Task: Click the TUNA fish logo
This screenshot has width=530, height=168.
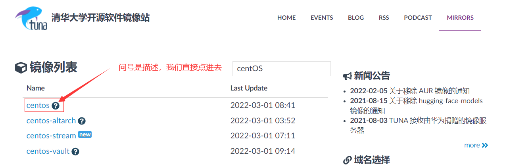Action: pos(31,18)
